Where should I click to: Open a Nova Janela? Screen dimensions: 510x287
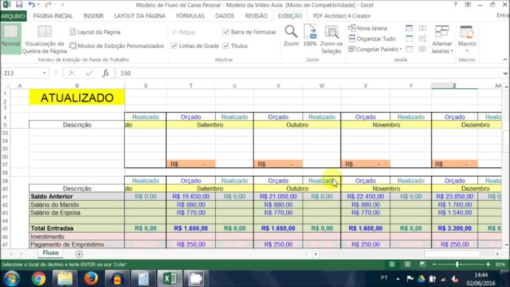(x=367, y=29)
